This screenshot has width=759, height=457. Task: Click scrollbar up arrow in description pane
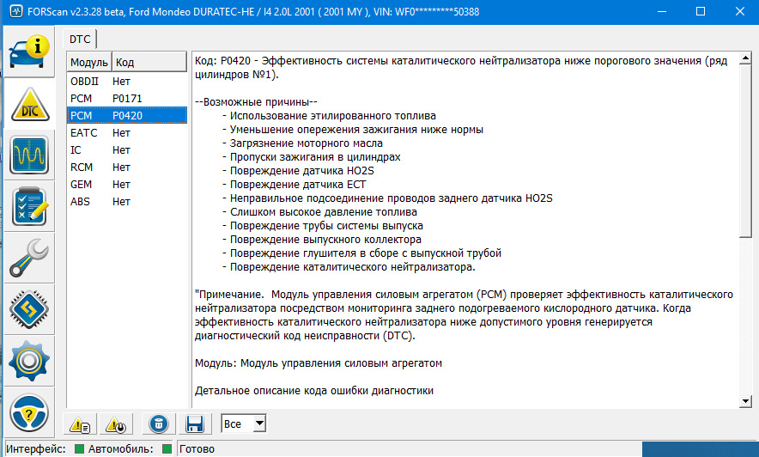coord(745,59)
